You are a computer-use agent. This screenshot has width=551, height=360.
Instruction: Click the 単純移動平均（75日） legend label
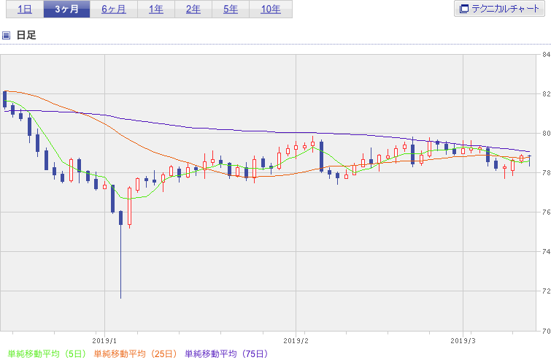point(226,353)
